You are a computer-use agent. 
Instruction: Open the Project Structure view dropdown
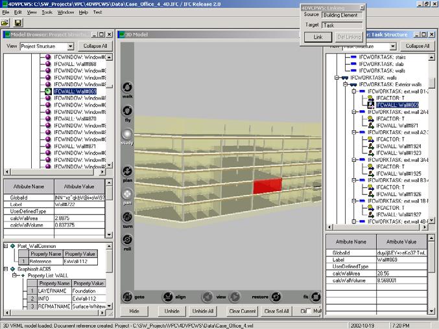click(71, 46)
